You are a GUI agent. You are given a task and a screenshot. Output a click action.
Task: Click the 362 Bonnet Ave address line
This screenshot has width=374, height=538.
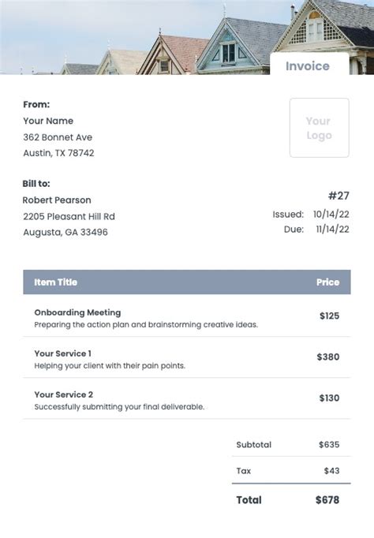pyautogui.click(x=58, y=137)
